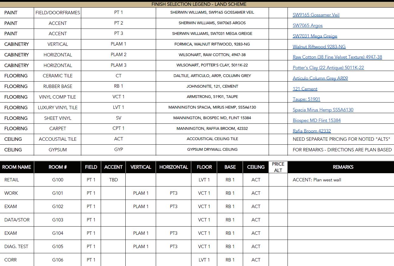Open the Walnut Riftwood 9283-NG link

tap(319, 47)
